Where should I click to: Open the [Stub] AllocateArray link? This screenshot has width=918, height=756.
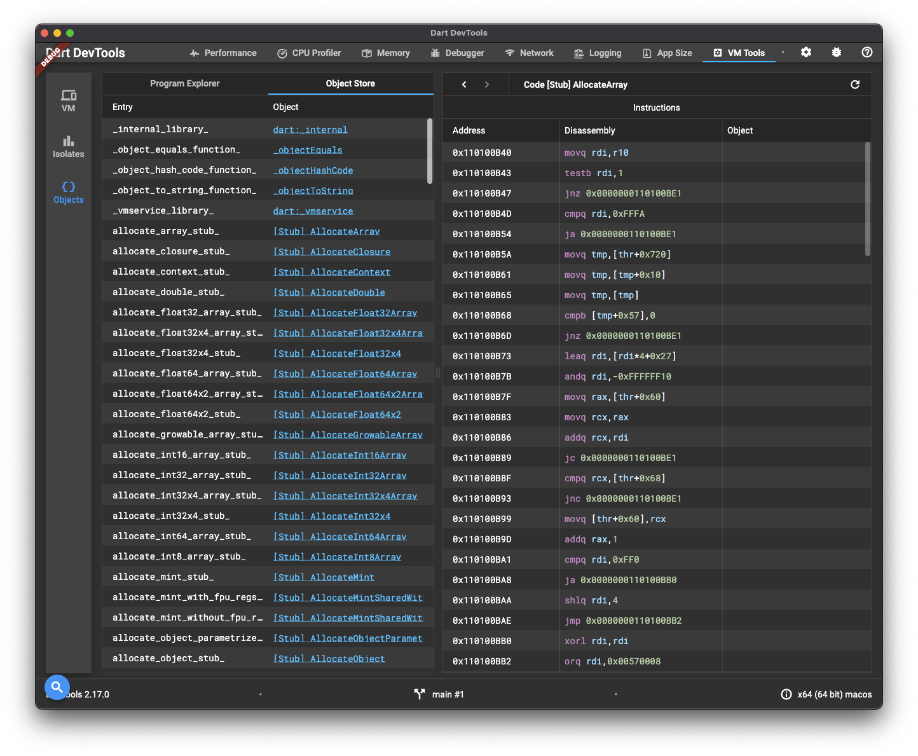click(326, 231)
